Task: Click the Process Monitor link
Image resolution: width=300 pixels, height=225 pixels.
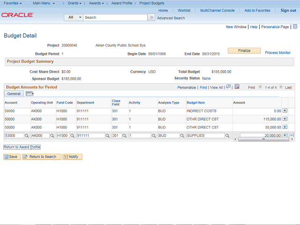Action: [x=277, y=52]
